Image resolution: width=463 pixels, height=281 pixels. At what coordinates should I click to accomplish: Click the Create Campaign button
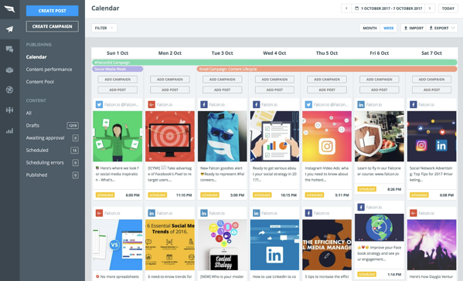(53, 26)
